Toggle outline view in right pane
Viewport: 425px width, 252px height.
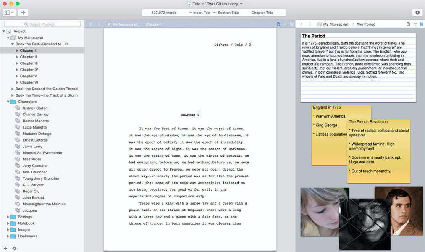click(x=415, y=24)
